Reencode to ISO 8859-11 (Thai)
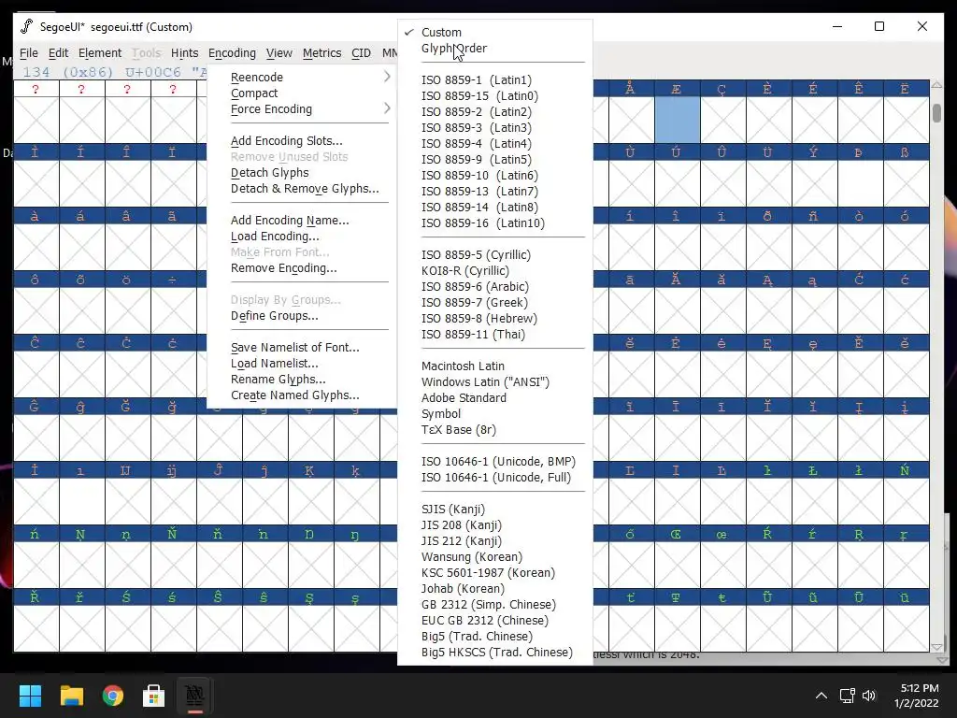The width and height of the screenshot is (957, 718). click(x=473, y=334)
